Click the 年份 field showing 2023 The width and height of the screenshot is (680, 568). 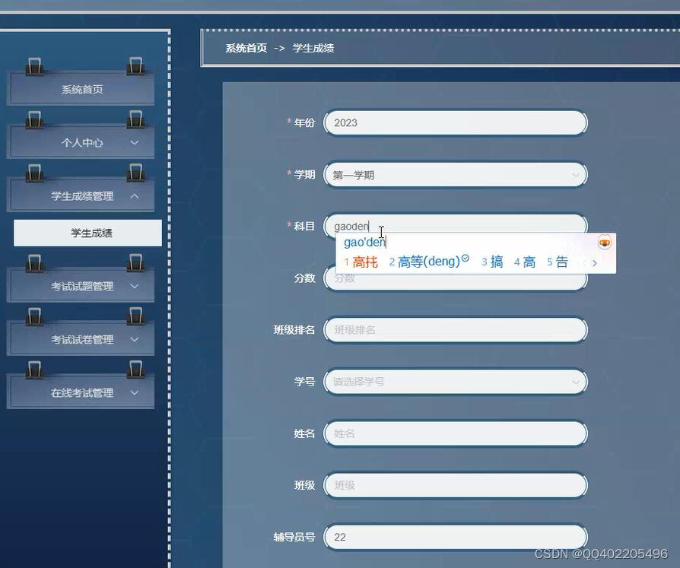455,122
